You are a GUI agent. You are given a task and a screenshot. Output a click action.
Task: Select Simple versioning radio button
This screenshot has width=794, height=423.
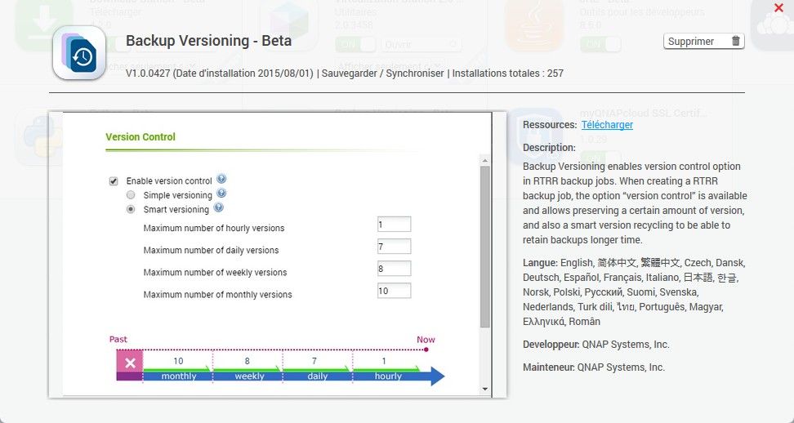131,195
